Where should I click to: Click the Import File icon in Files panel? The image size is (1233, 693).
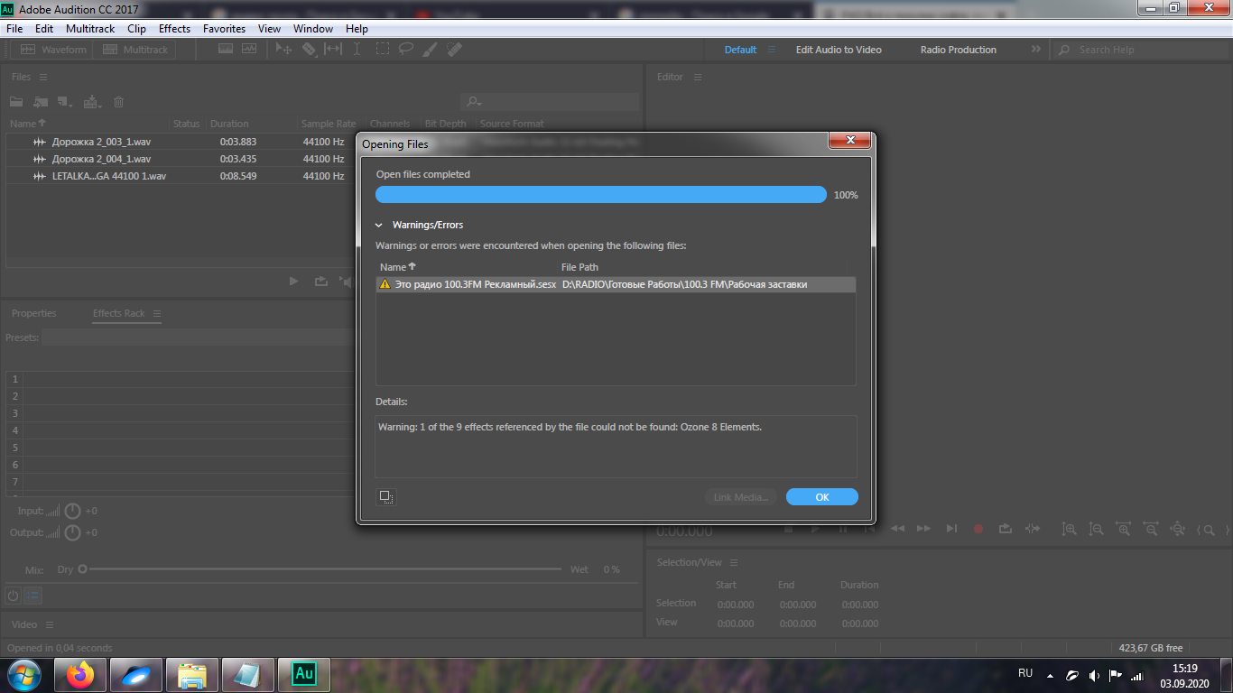pyautogui.click(x=41, y=102)
